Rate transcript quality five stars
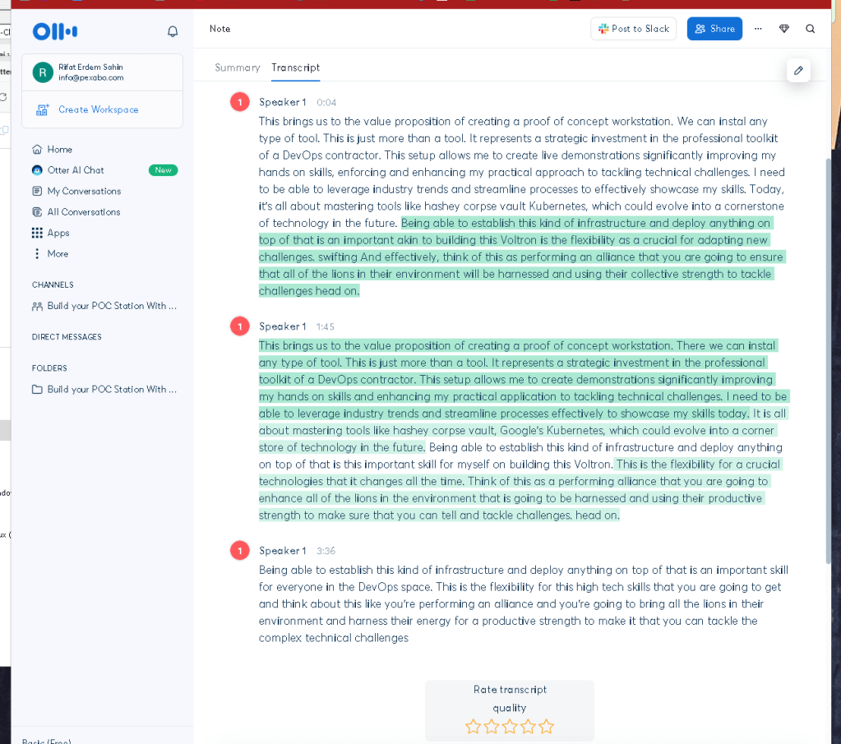This screenshot has width=841, height=744. tap(546, 726)
